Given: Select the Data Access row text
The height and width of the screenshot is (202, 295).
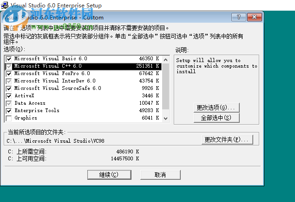Looking at the screenshot, I should tap(30, 103).
